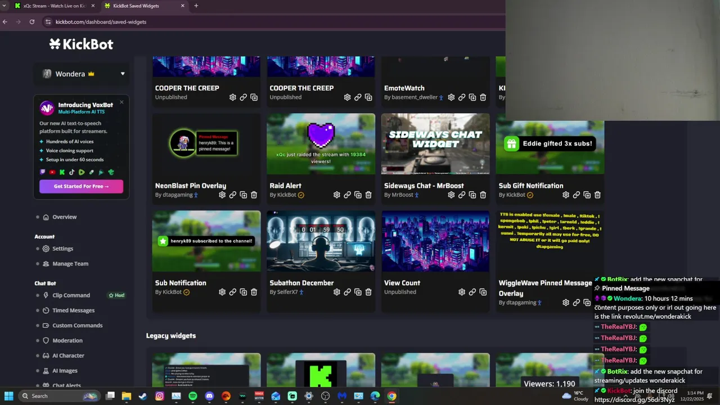Copy Sub Gift Notification link icon
This screenshot has width=720, height=405.
576,195
